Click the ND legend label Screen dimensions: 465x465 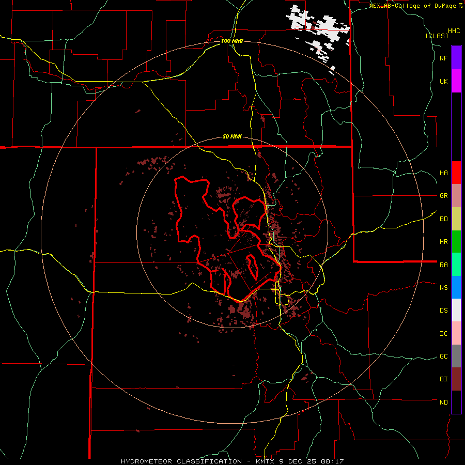click(x=443, y=402)
